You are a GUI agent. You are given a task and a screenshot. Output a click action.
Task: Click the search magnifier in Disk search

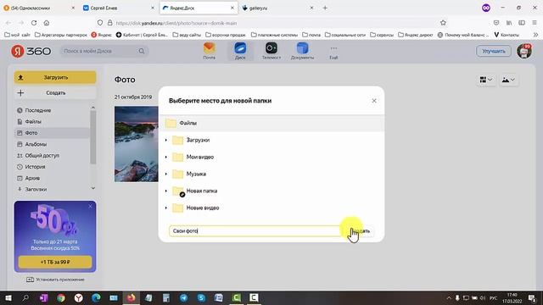[x=142, y=51]
